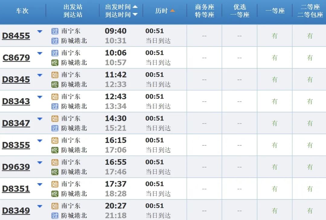Open the D8345 train number link

point(16,79)
